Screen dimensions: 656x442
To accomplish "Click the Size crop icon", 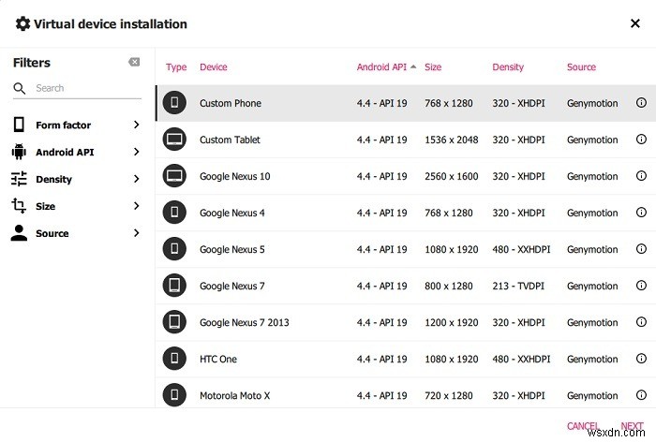I will point(19,206).
